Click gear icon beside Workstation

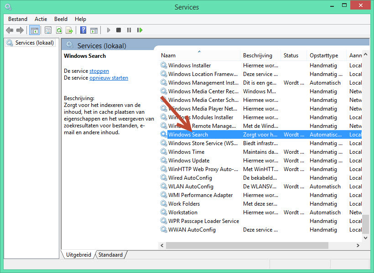[x=164, y=212]
